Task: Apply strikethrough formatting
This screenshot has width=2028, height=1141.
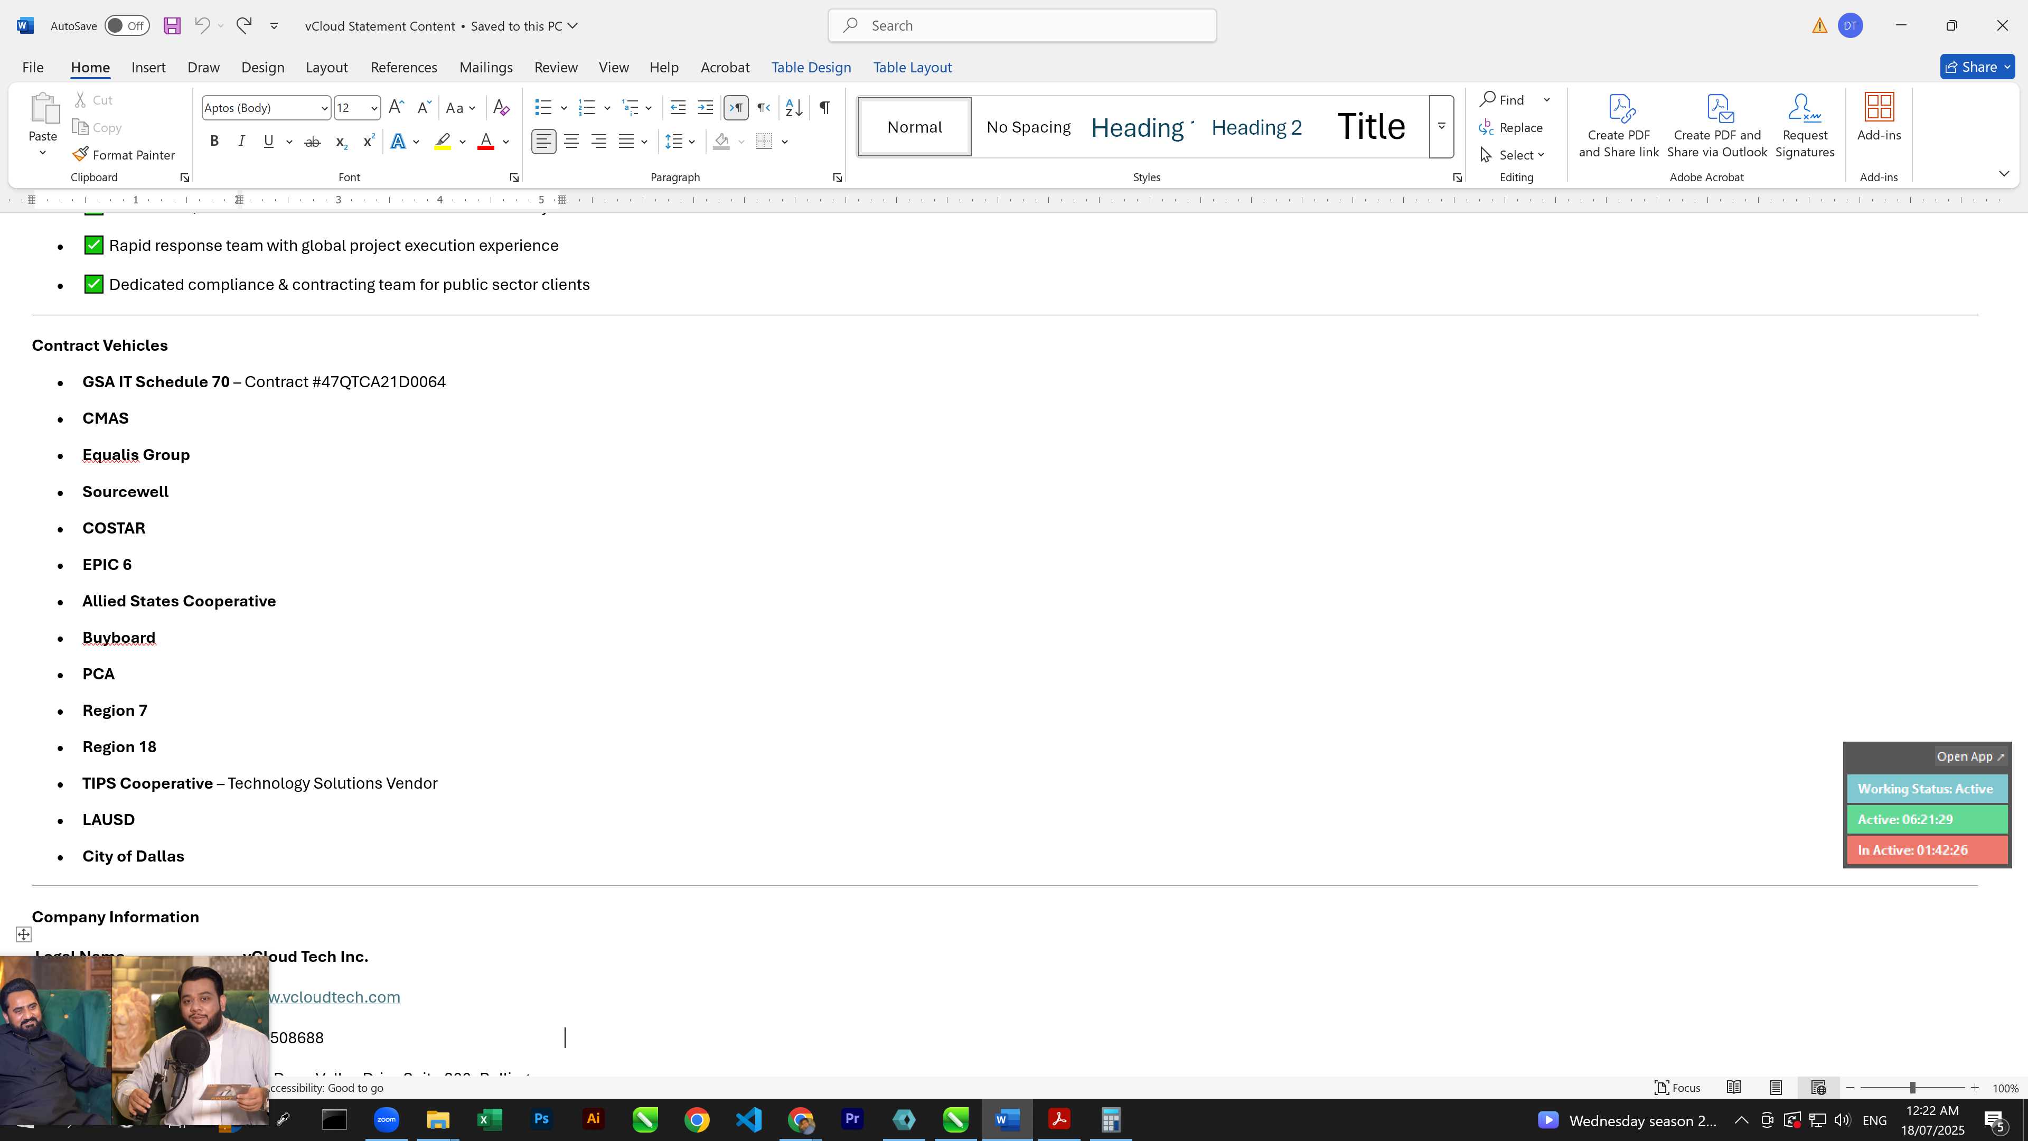Action: (x=313, y=142)
